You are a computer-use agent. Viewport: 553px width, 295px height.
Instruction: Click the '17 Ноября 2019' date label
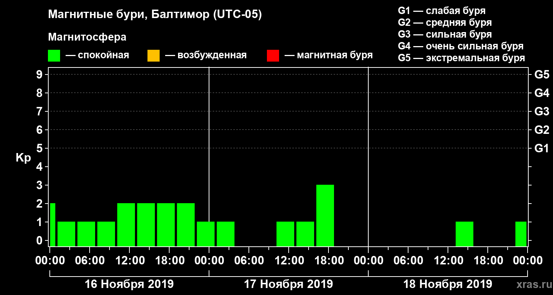click(288, 284)
